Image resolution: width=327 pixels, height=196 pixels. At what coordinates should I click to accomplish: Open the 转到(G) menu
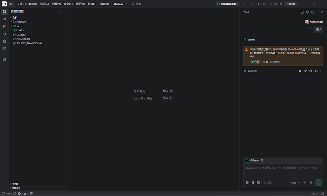pos(68,4)
